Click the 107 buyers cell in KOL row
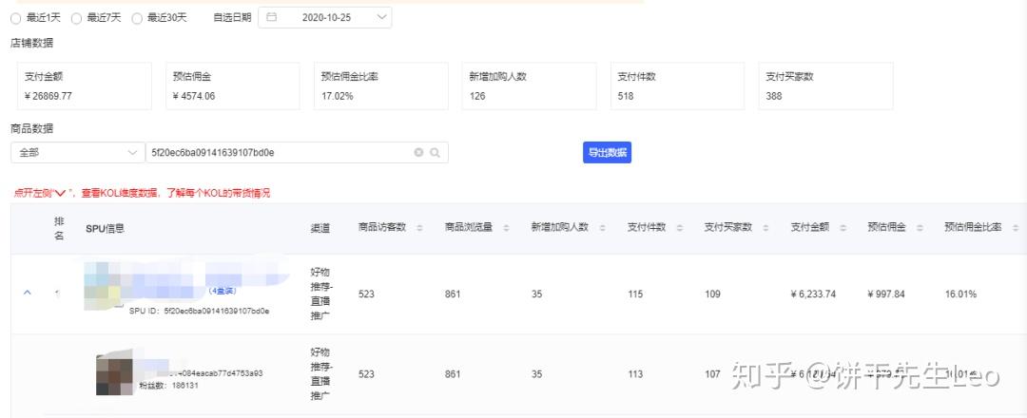Screen dimensions: 1027x418 [712, 374]
